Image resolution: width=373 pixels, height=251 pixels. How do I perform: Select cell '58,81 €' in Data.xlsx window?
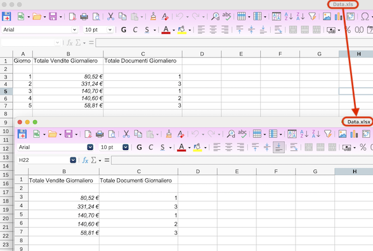[x=63, y=233]
